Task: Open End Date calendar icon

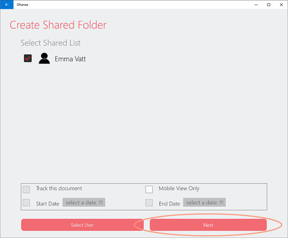Action: [x=221, y=202]
